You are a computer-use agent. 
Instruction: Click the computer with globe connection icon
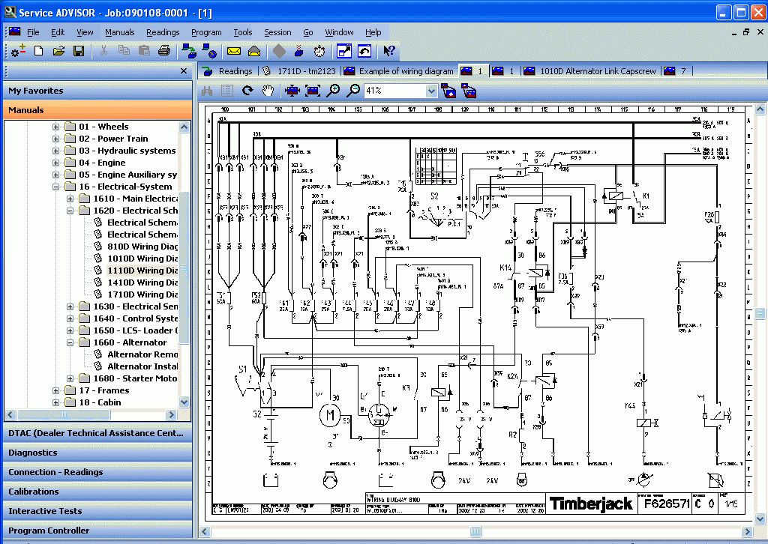(210, 51)
